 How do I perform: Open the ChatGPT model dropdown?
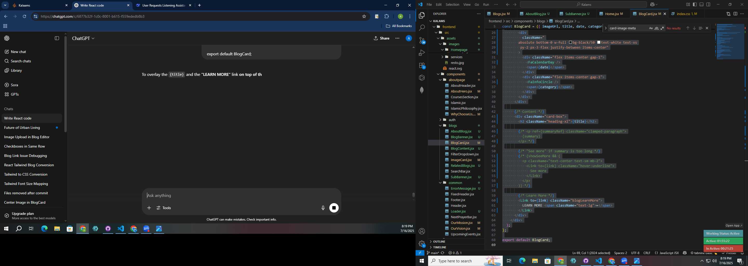click(83, 38)
